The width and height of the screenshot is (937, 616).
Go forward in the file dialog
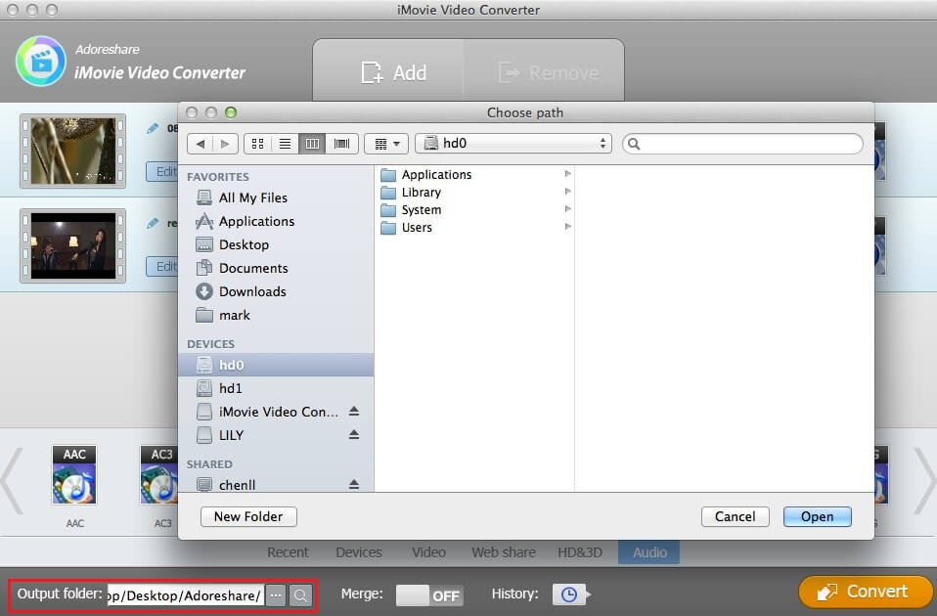(x=225, y=144)
